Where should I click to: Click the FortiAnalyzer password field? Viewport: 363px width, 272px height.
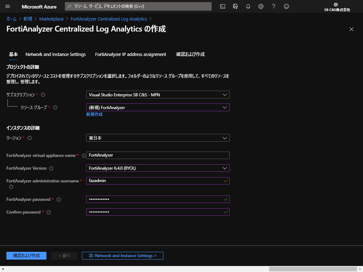158,199
